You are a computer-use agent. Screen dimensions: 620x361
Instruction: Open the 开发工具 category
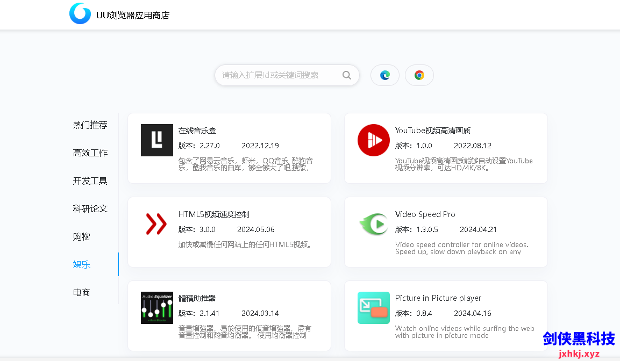click(90, 180)
